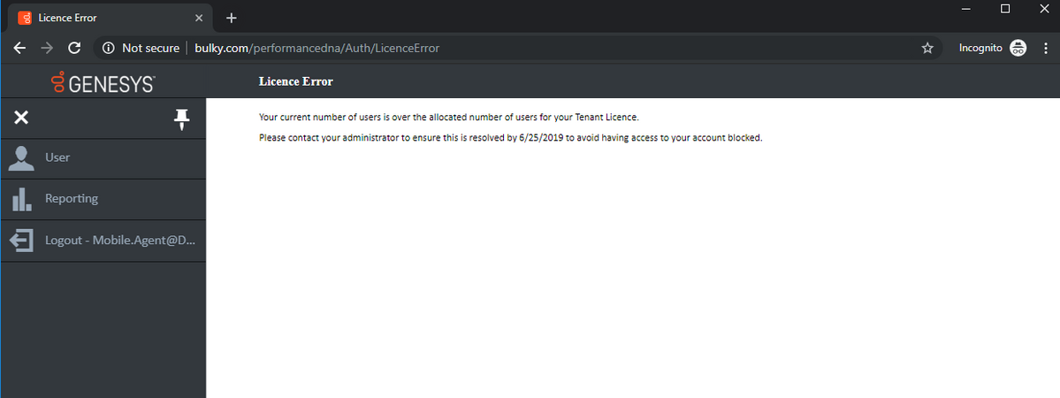1060x398 pixels.
Task: Bookmark this page with star icon
Action: [927, 48]
